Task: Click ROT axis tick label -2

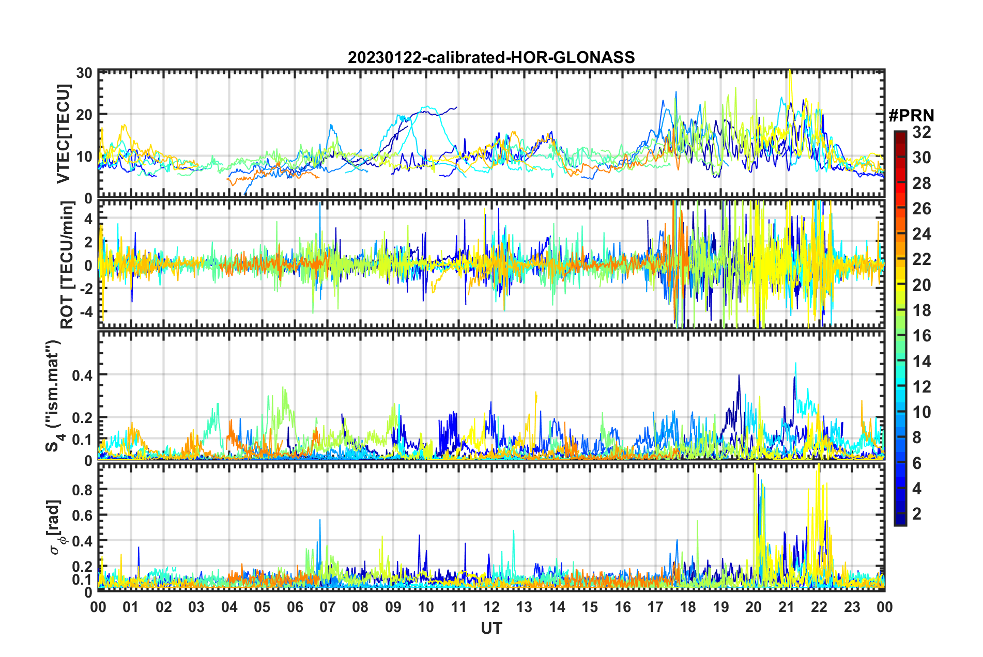Action: pyautogui.click(x=86, y=289)
